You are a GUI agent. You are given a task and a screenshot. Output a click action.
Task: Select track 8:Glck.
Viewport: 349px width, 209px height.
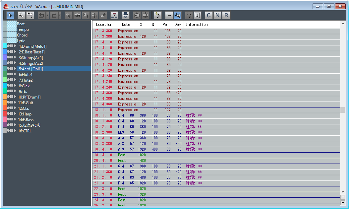coord(47,86)
